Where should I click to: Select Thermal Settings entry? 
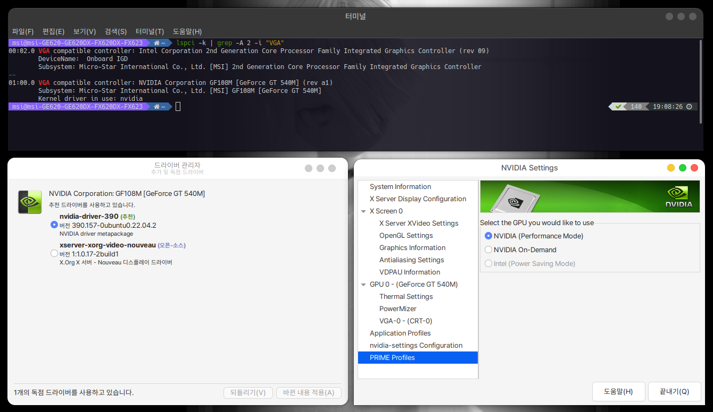click(x=406, y=297)
